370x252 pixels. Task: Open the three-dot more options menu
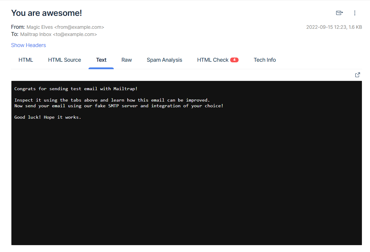[x=355, y=13]
